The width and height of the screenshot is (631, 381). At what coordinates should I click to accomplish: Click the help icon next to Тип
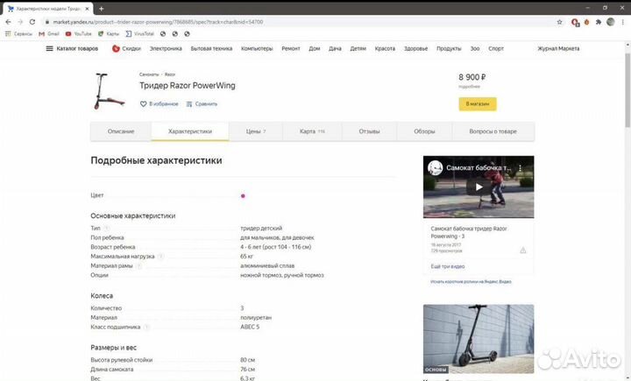(x=107, y=228)
